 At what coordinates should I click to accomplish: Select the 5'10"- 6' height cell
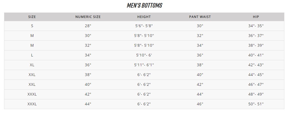tap(144, 55)
